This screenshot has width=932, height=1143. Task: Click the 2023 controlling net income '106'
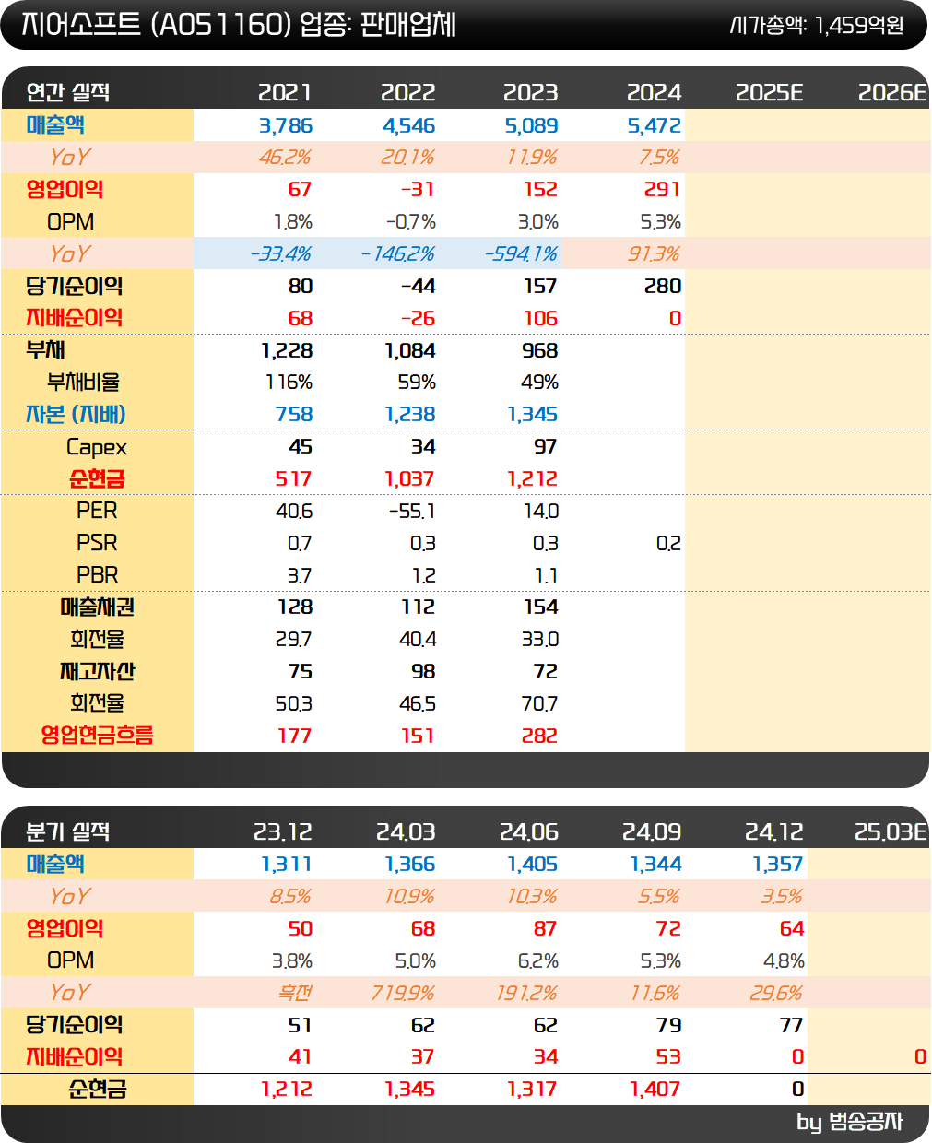pos(540,319)
